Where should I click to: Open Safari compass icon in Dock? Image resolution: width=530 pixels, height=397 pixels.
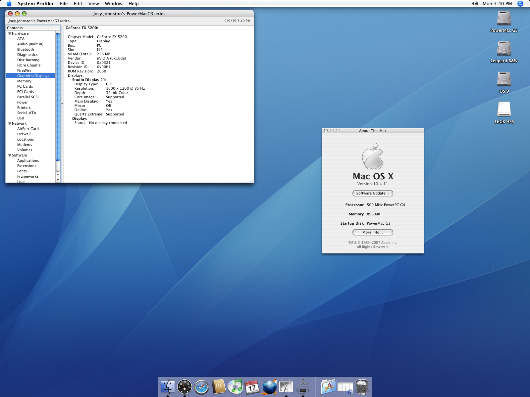pos(201,387)
